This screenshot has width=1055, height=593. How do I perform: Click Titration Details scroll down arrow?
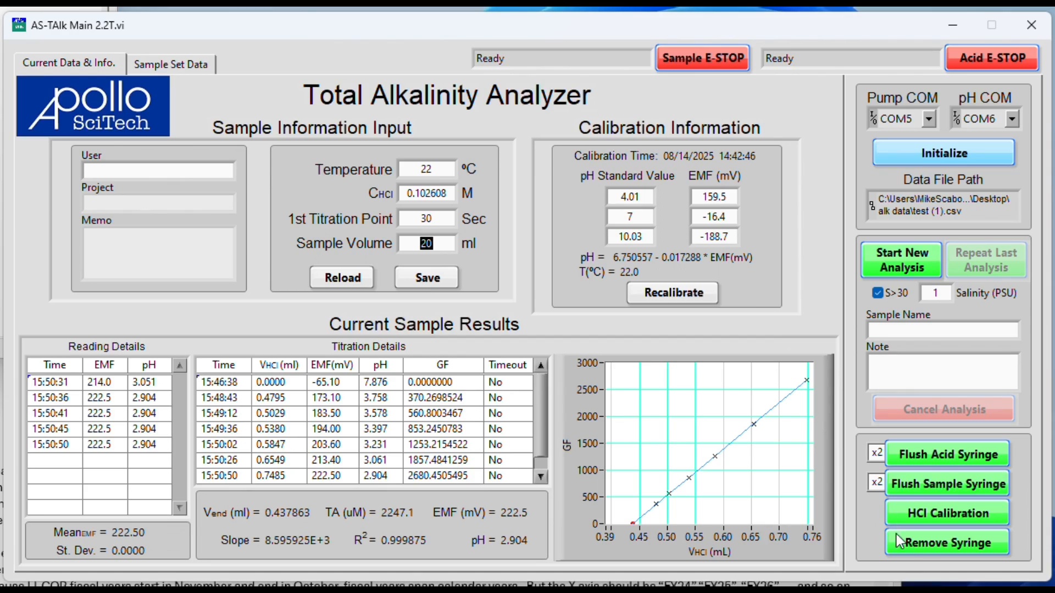pos(541,477)
